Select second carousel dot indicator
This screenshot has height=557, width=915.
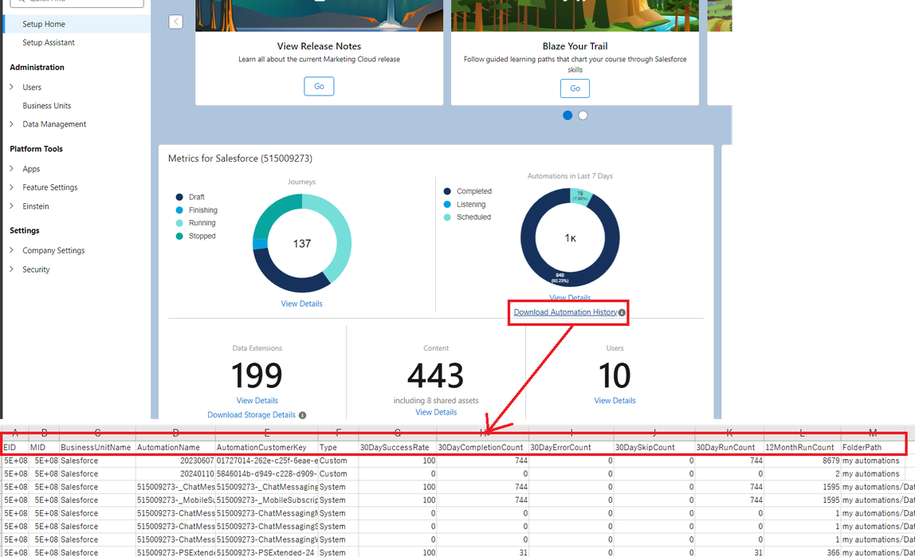(x=583, y=116)
